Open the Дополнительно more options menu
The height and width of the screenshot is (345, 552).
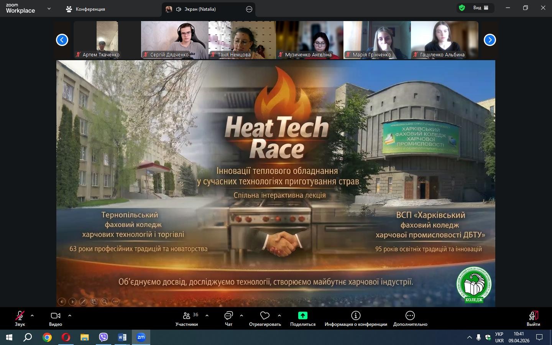pos(410,318)
